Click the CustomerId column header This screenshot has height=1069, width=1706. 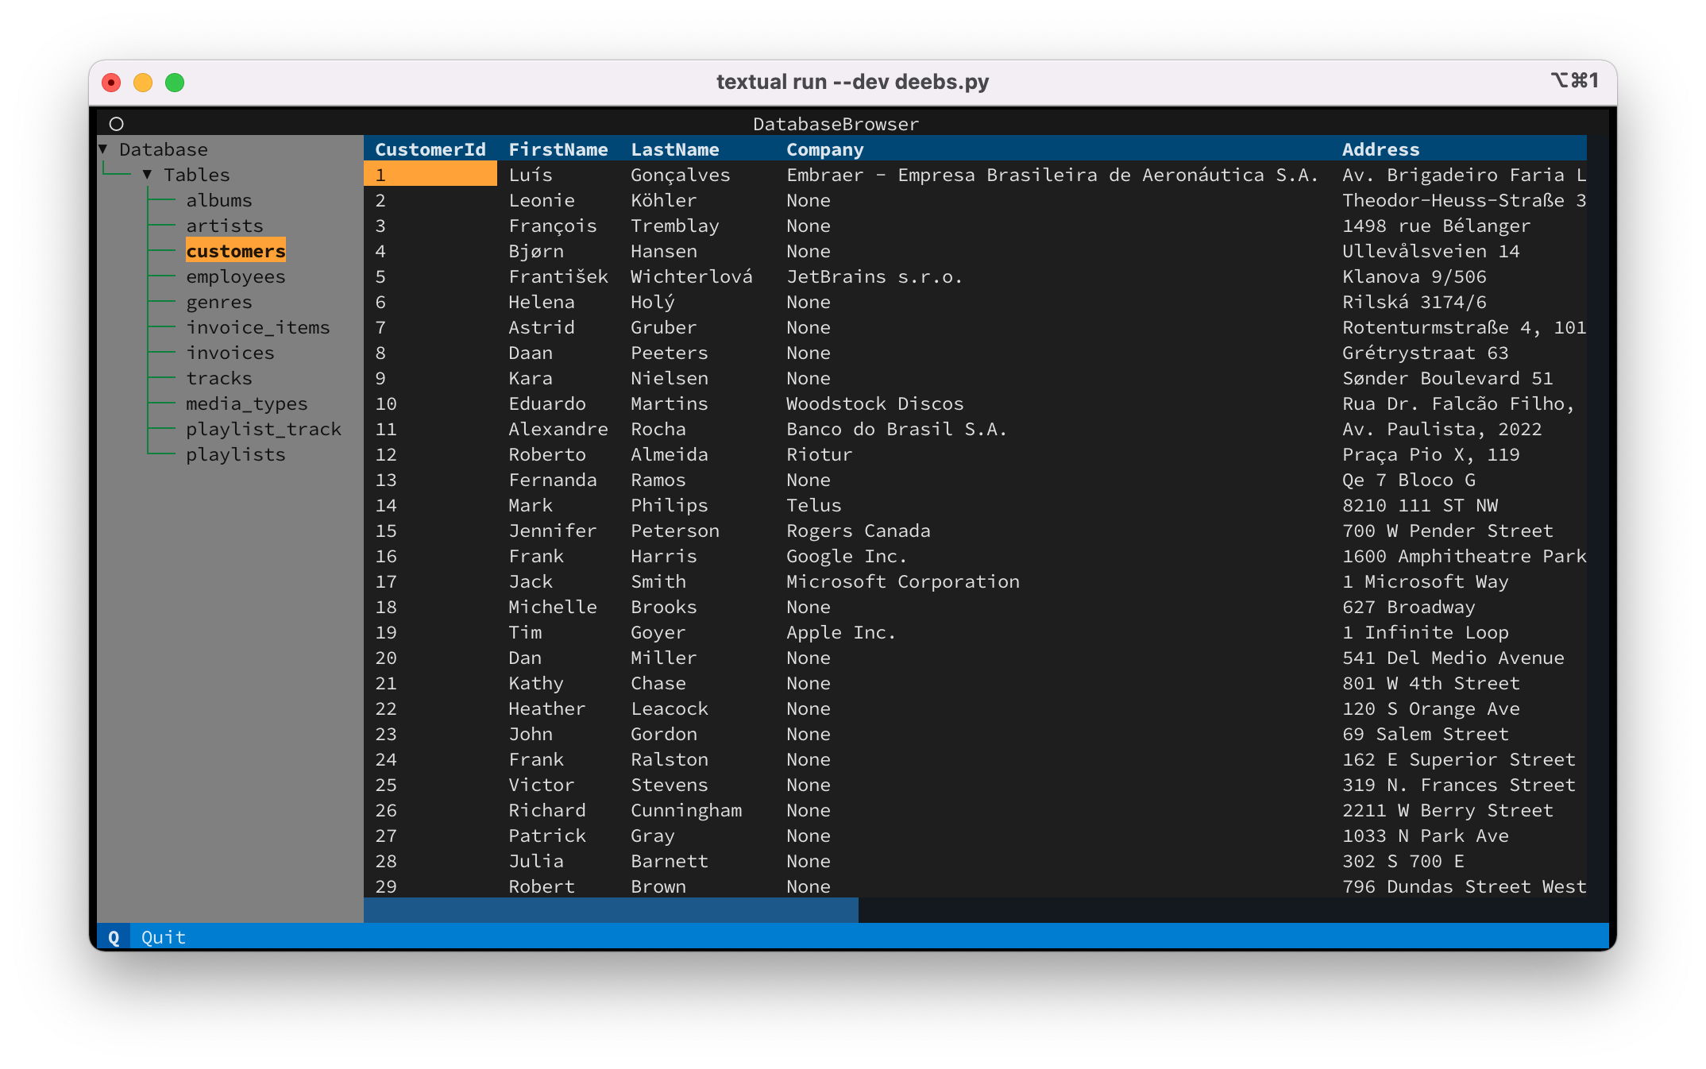430,149
